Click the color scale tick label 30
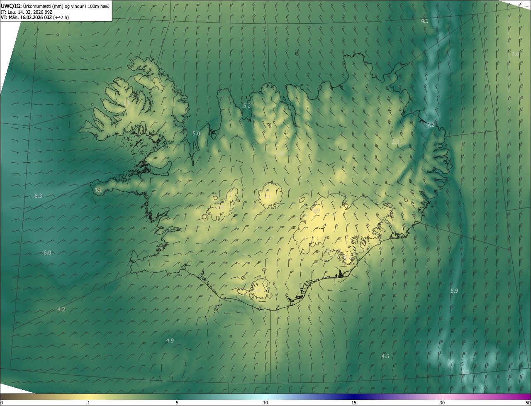Viewport: 531px width, 406px height. pos(442,403)
